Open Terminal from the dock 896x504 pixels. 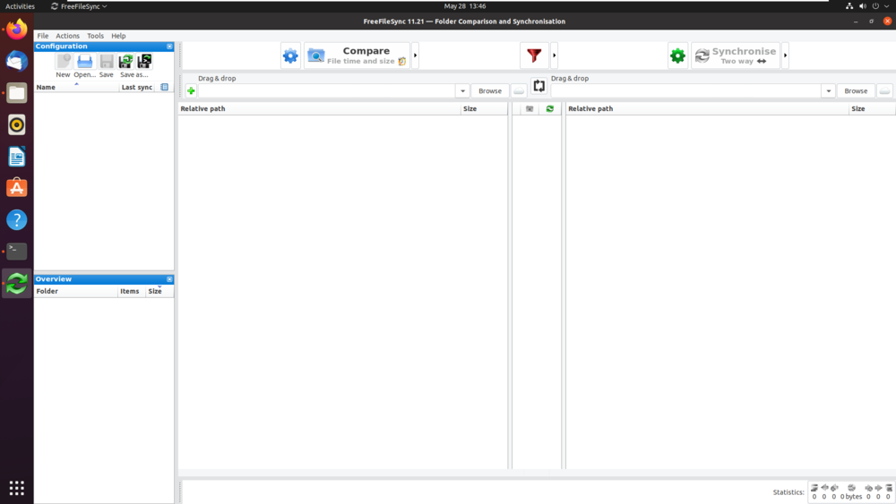pos(16,252)
